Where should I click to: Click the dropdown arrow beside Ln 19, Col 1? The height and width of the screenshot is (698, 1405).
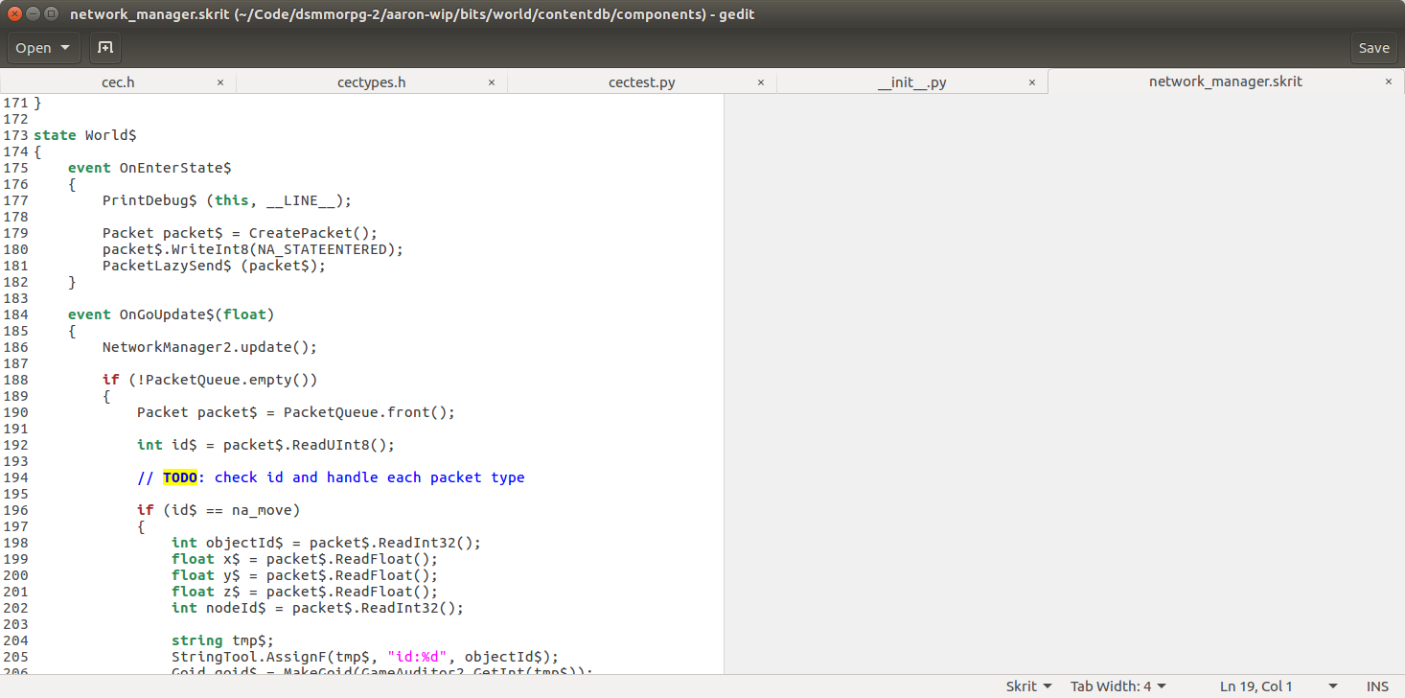click(1333, 686)
